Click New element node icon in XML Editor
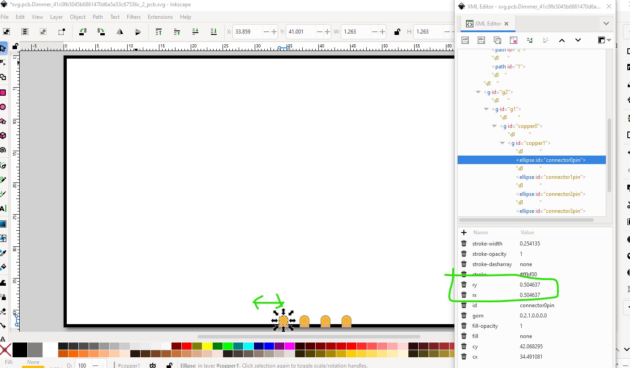630x368 pixels. [x=465, y=40]
